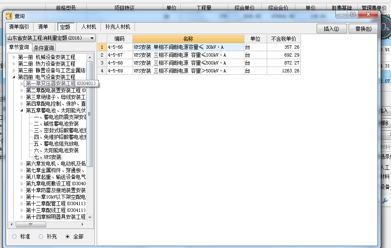Open the 山东省安装工程消耗量定额(2016) dropdown

(x=92, y=38)
